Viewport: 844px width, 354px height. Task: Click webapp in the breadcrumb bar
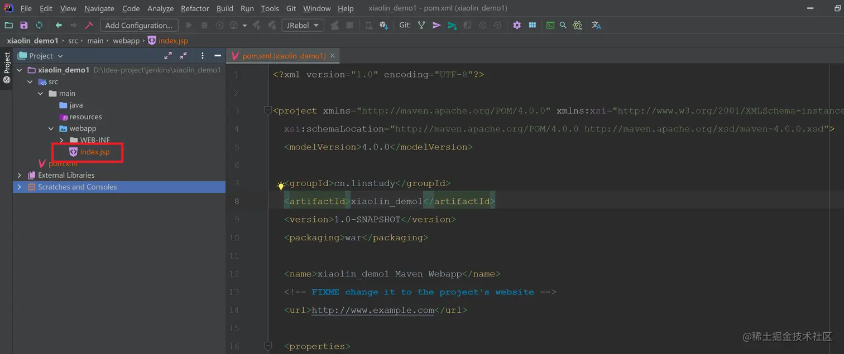126,41
